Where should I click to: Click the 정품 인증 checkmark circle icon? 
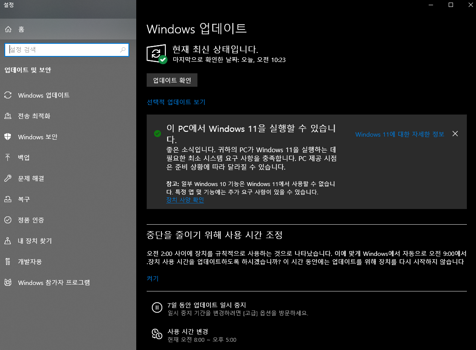tap(8, 220)
